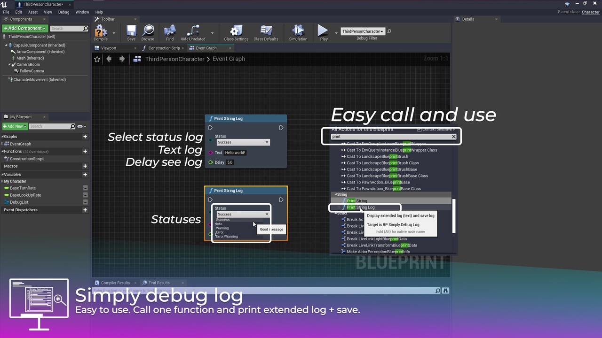Open the Hide Unrelated options arrow
602x338 pixels.
[x=212, y=33]
